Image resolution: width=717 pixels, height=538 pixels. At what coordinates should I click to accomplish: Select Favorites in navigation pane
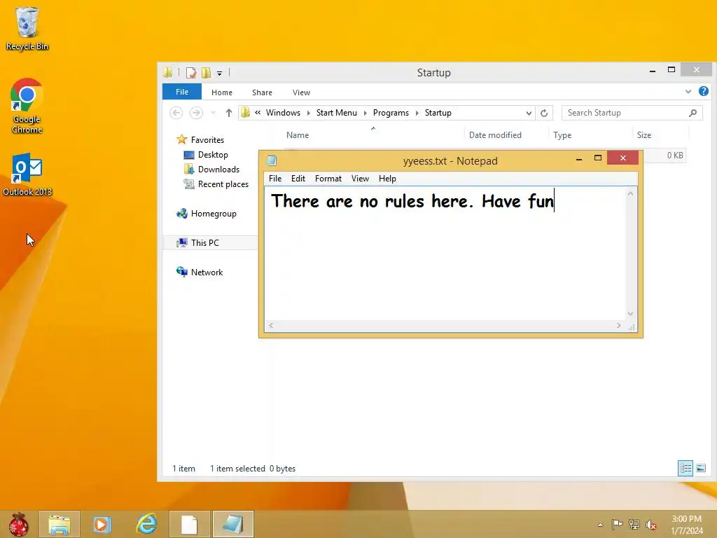[201, 139]
